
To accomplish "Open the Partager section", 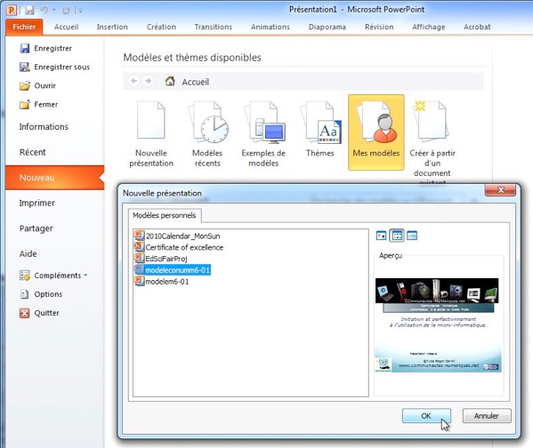I will [x=36, y=228].
